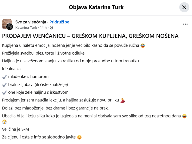This screenshot has width=192, height=144.
Task: Click the smiling emoji after 'slobodno javite'
Action: tap(80, 137)
